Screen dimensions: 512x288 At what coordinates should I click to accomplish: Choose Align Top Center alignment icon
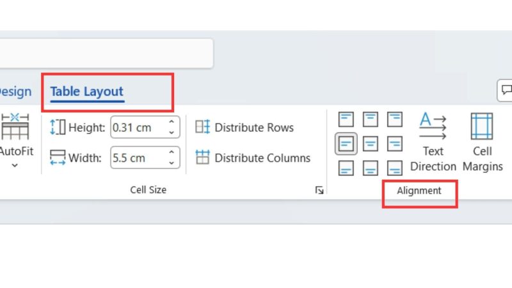pyautogui.click(x=371, y=119)
